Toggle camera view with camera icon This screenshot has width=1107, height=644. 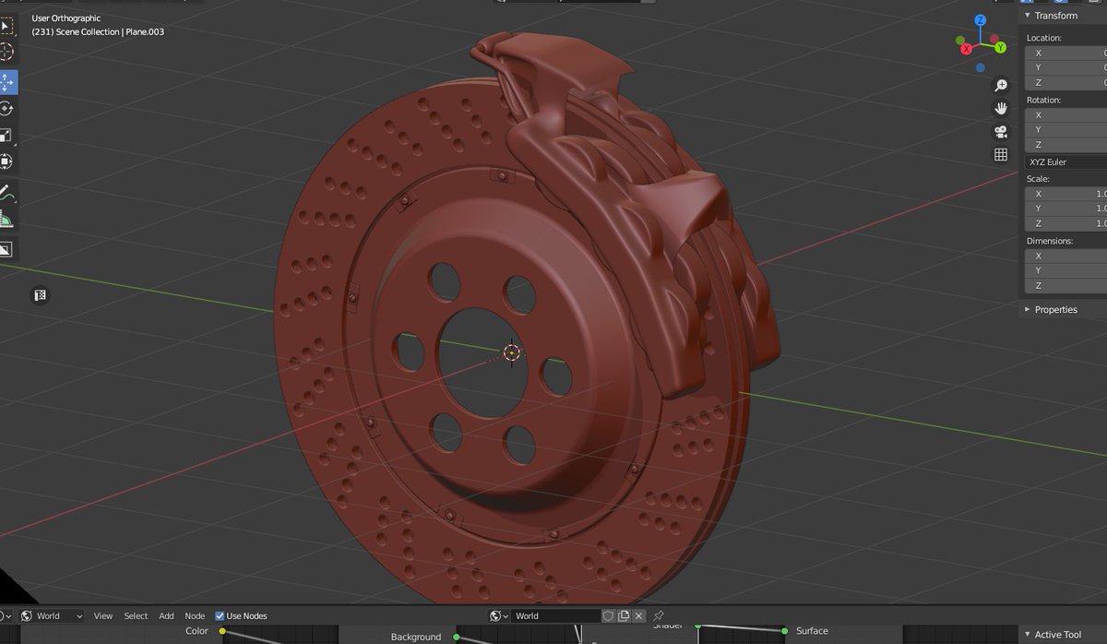1001,132
